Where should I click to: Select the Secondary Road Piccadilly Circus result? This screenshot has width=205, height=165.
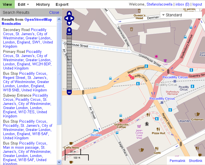pos(28,38)
